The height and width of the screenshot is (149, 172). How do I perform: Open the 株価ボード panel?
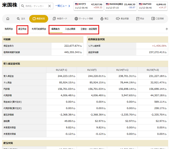60,19
